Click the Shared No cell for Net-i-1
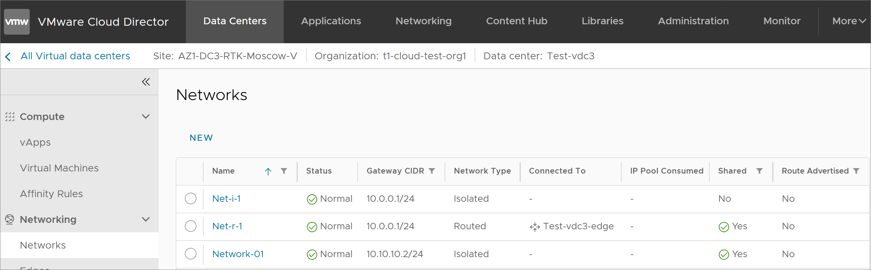This screenshot has width=871, height=270. pos(725,199)
